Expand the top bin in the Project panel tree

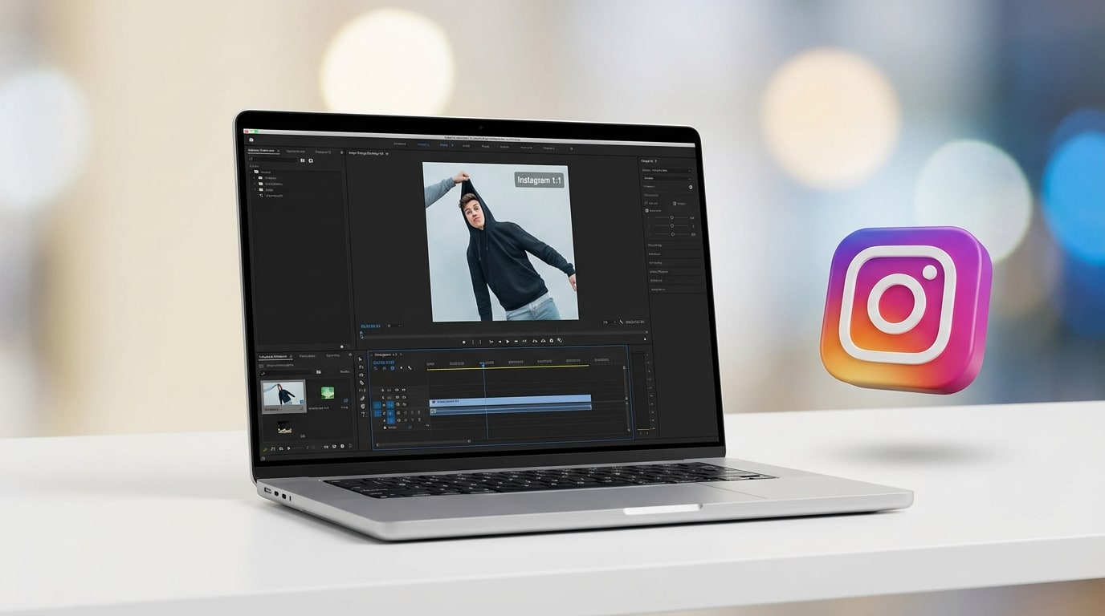[251, 172]
